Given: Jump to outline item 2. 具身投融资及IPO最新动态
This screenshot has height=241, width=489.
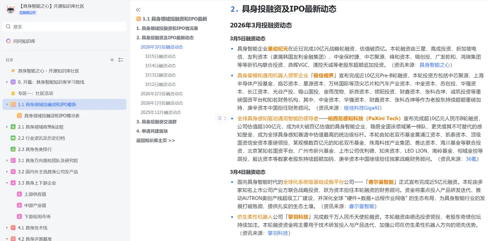Looking at the screenshot, I should 165,38.
